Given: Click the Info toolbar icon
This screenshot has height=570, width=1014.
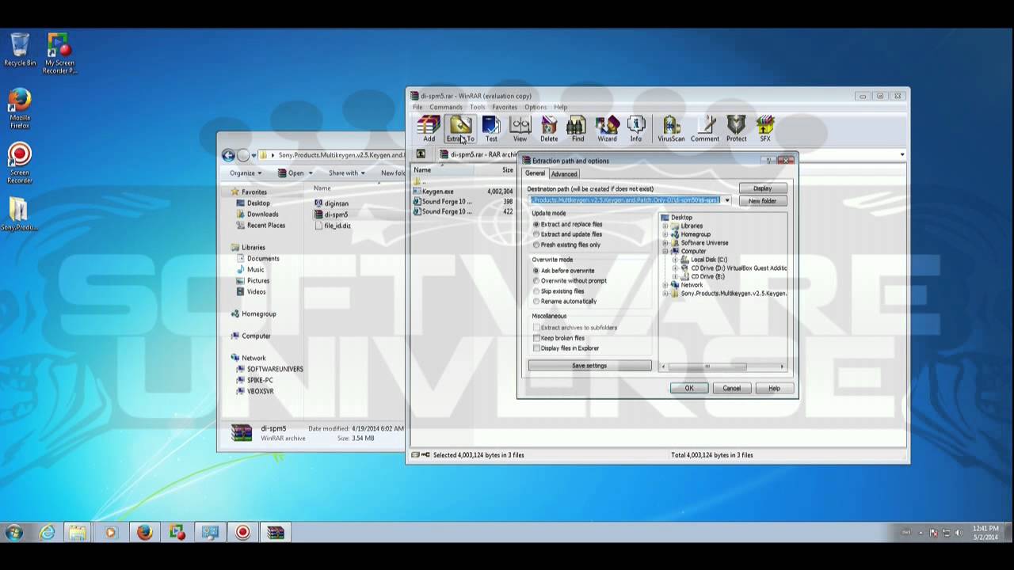Looking at the screenshot, I should [636, 128].
